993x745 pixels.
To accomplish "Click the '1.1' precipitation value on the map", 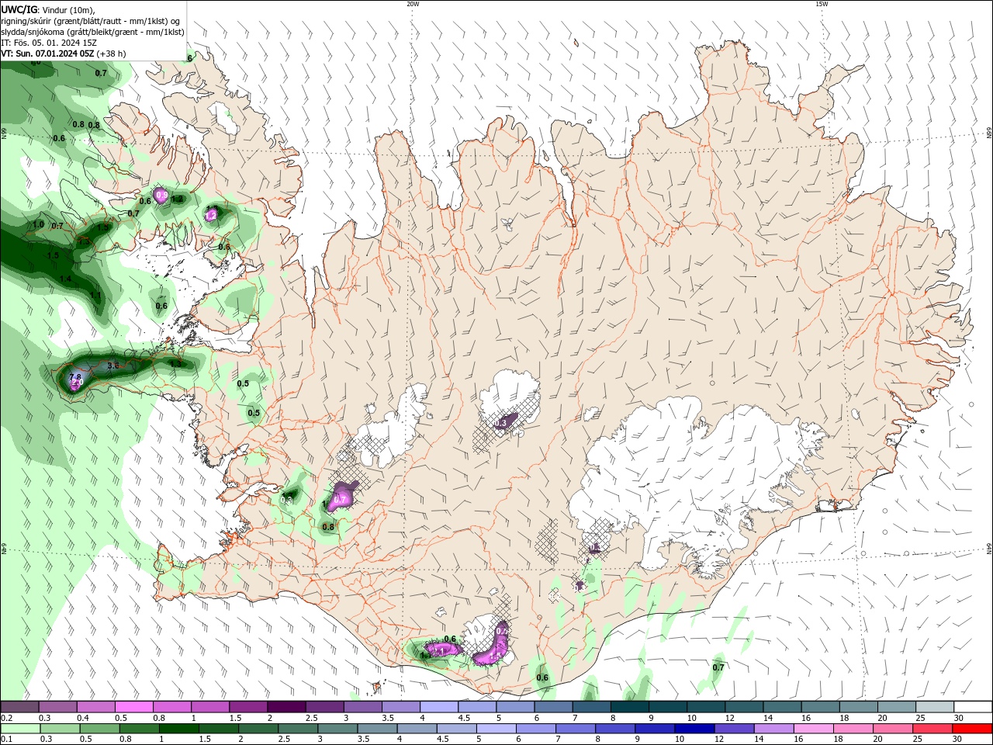I will coord(95,295).
